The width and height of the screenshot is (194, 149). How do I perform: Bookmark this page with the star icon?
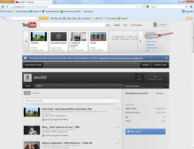[x=137, y=7]
